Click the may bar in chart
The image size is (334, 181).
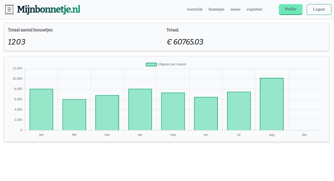(173, 111)
